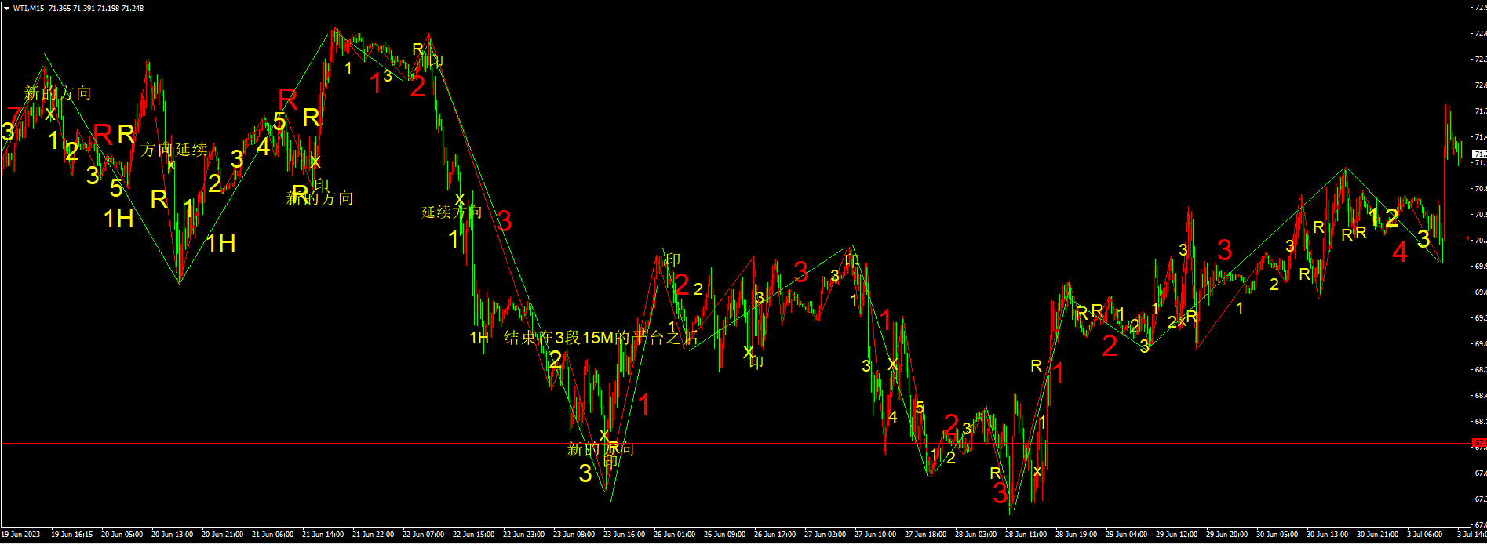Click the 29 Jun 12:00 time axis label
This screenshot has width=1487, height=544.
pyautogui.click(x=1176, y=535)
